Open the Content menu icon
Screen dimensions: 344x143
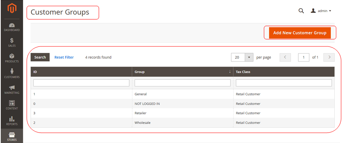coord(12,105)
